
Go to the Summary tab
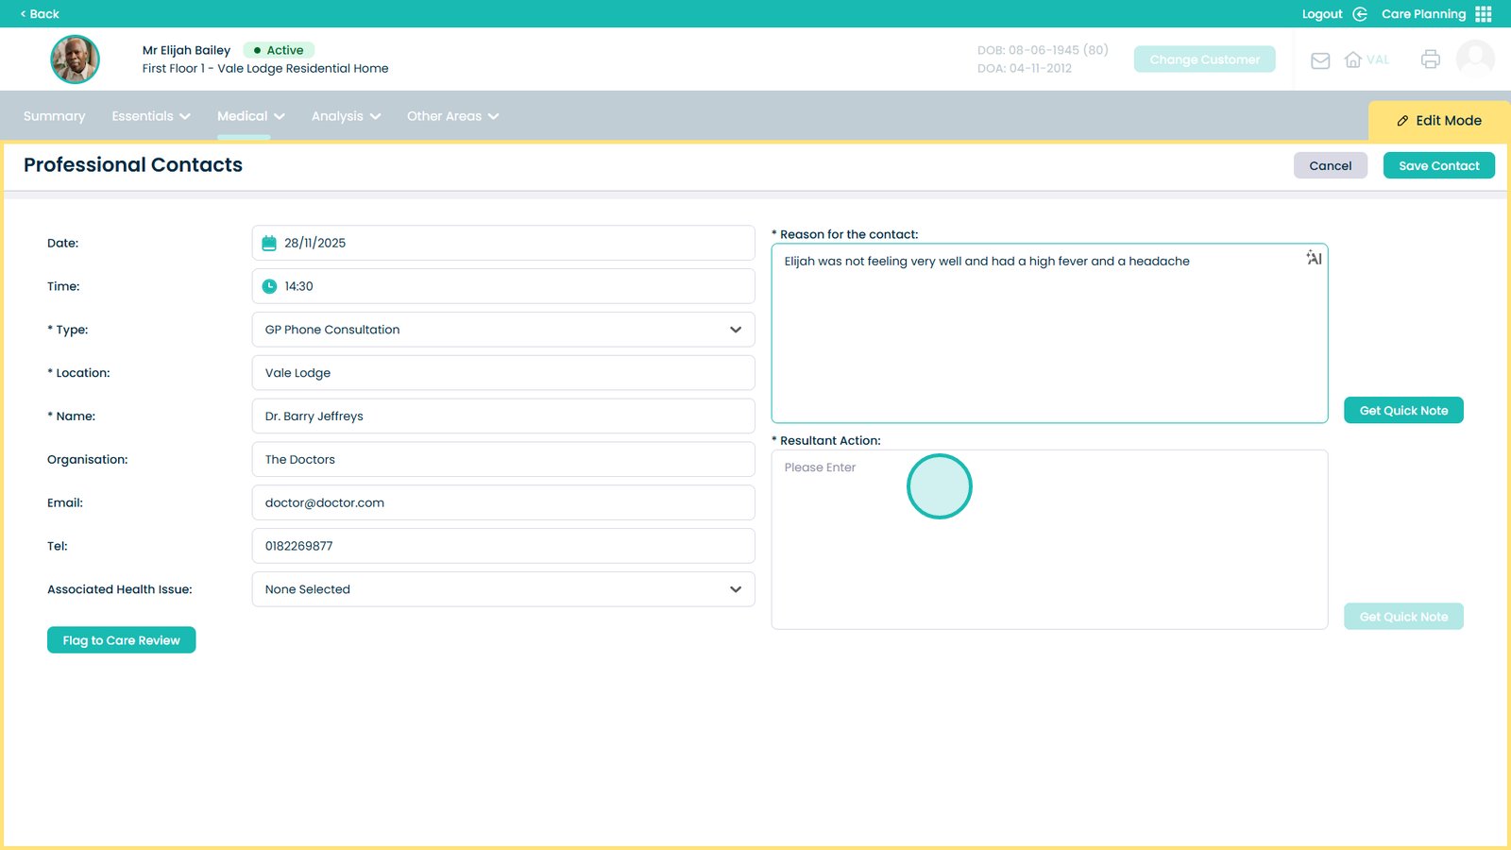click(x=54, y=116)
